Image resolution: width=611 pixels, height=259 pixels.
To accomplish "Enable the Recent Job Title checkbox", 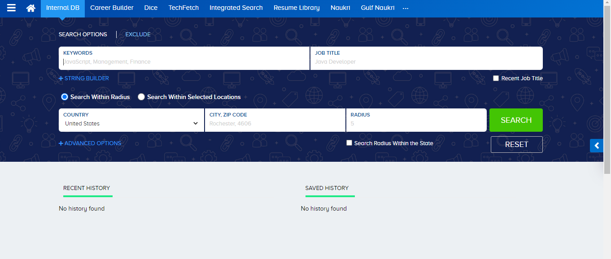I will [x=496, y=78].
